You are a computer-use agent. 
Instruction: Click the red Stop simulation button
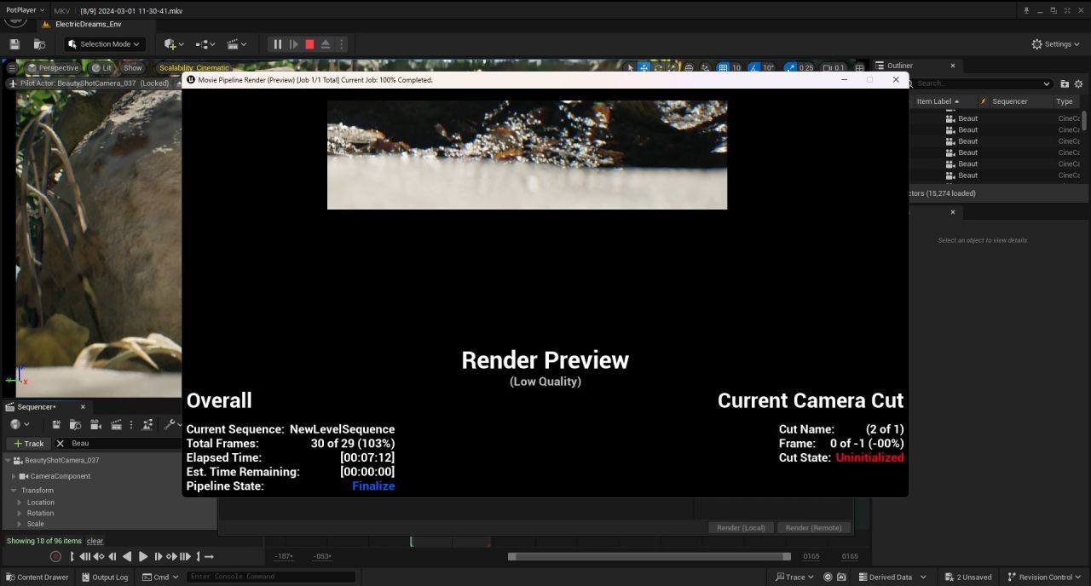pyautogui.click(x=309, y=44)
